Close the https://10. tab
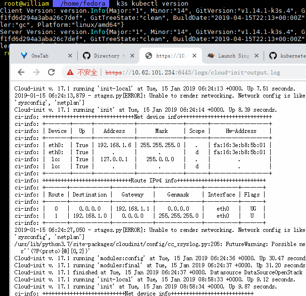This screenshot has width=306, height=296. 194,56
